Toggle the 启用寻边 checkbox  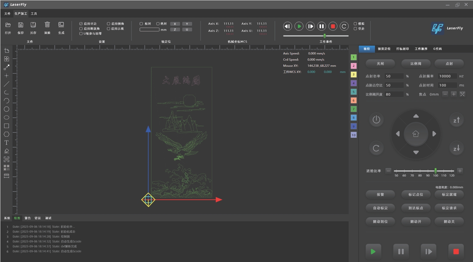tap(81, 24)
